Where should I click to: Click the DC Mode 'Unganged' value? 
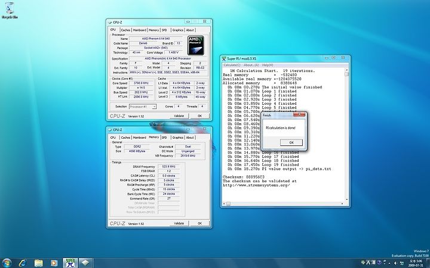click(188, 151)
